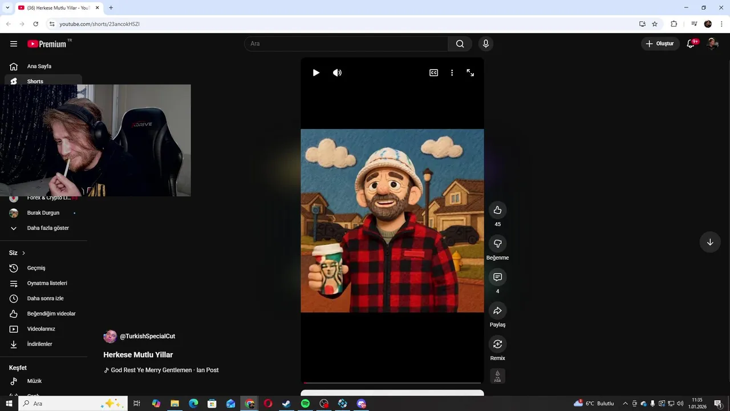Show hidden system tray icons

[x=625, y=404]
